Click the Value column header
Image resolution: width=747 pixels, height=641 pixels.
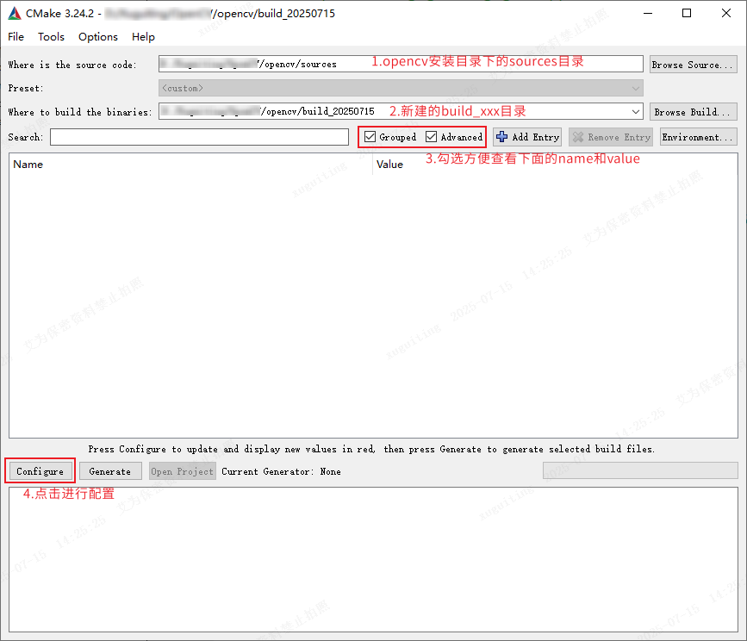(555, 165)
